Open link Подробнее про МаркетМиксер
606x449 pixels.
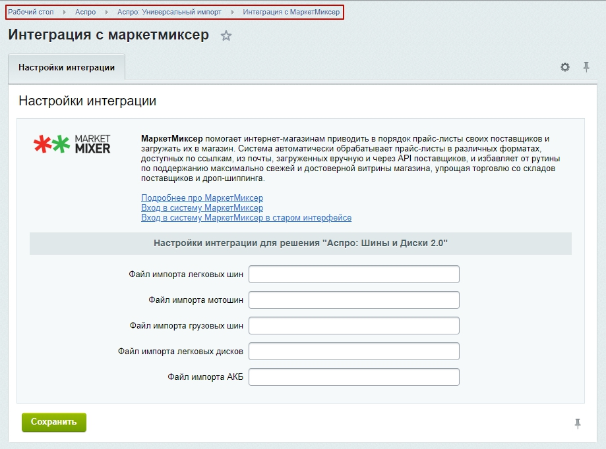202,198
